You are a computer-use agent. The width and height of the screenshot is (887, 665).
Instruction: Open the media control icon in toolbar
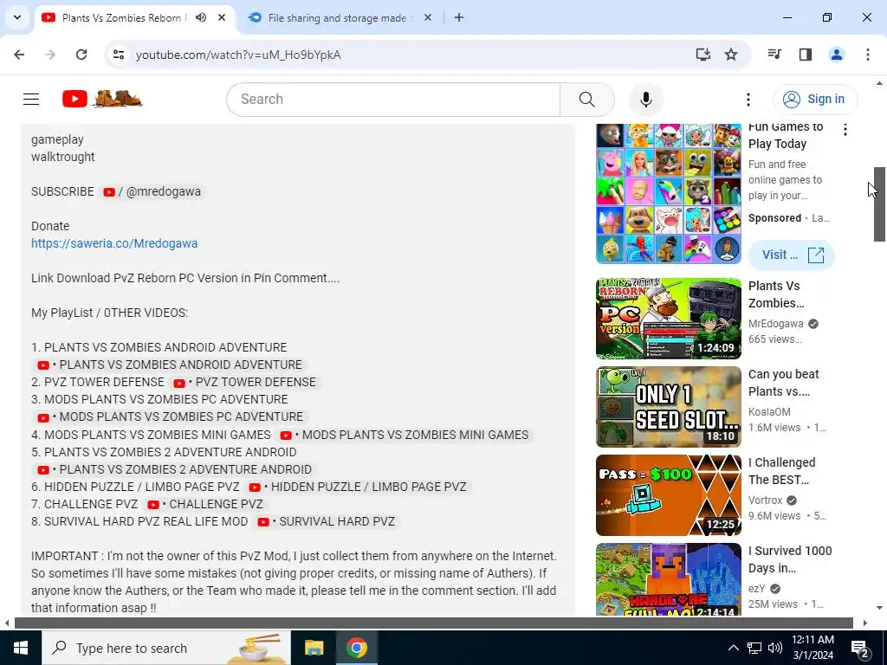point(774,55)
